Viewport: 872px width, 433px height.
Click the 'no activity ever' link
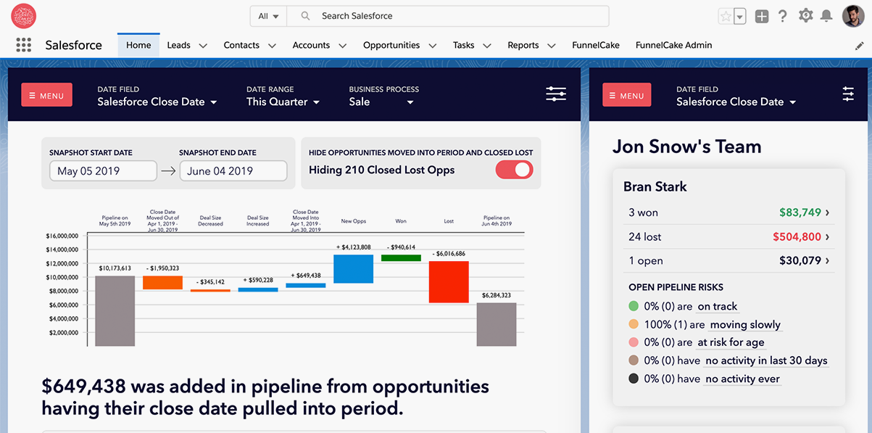tap(742, 379)
